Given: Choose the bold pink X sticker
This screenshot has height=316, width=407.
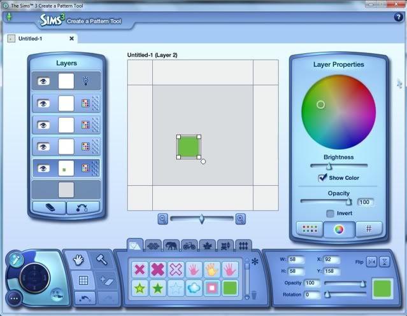Looking at the screenshot, I should (x=157, y=270).
